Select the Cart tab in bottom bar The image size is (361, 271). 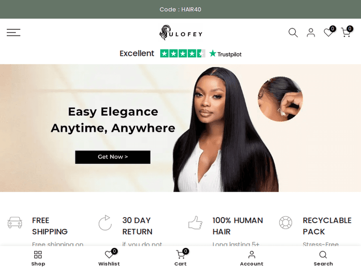tap(180, 258)
